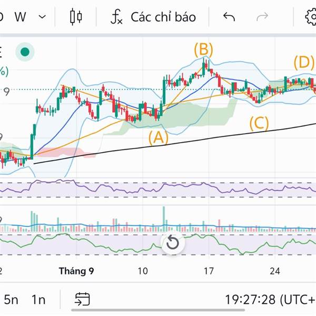This screenshot has width=316, height=316.
Task: Open the 19:27:28 UTC timezone menu
Action: click(x=270, y=300)
